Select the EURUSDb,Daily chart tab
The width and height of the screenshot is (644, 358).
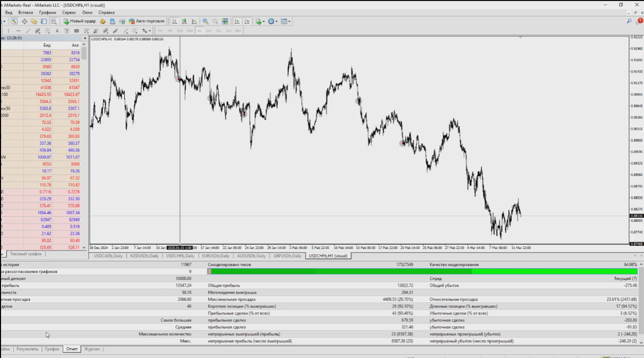point(217,256)
